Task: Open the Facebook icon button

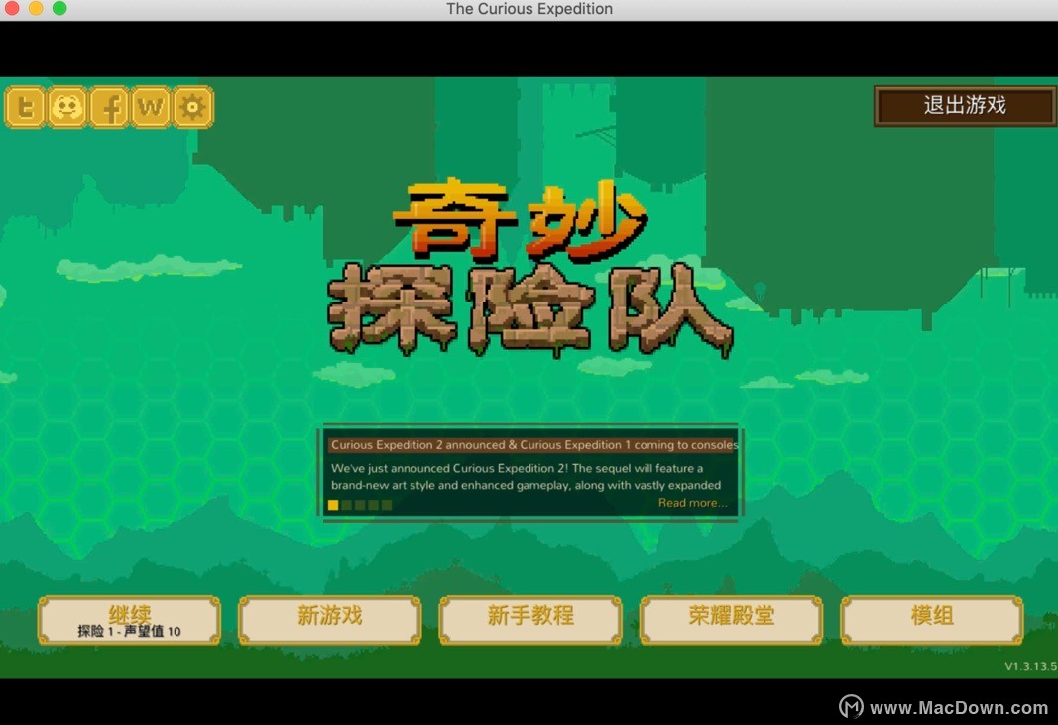Action: (109, 107)
